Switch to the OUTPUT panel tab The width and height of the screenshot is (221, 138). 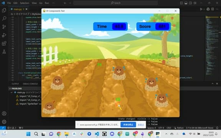[x=15, y=84]
